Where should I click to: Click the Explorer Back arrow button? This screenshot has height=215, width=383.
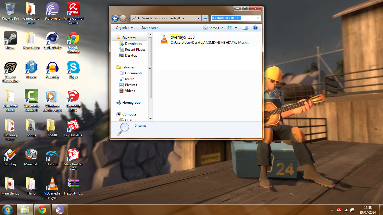tap(115, 18)
